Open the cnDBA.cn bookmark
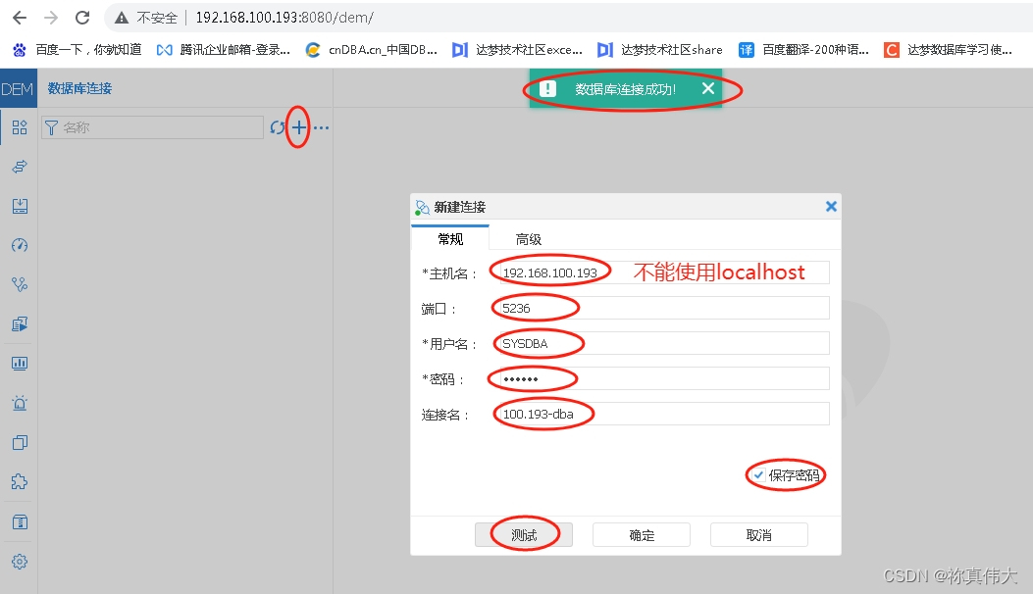This screenshot has width=1033, height=594. [x=372, y=49]
